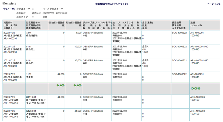Click the green debit total 44,000
The height and width of the screenshot is (122, 223).
(61, 86)
